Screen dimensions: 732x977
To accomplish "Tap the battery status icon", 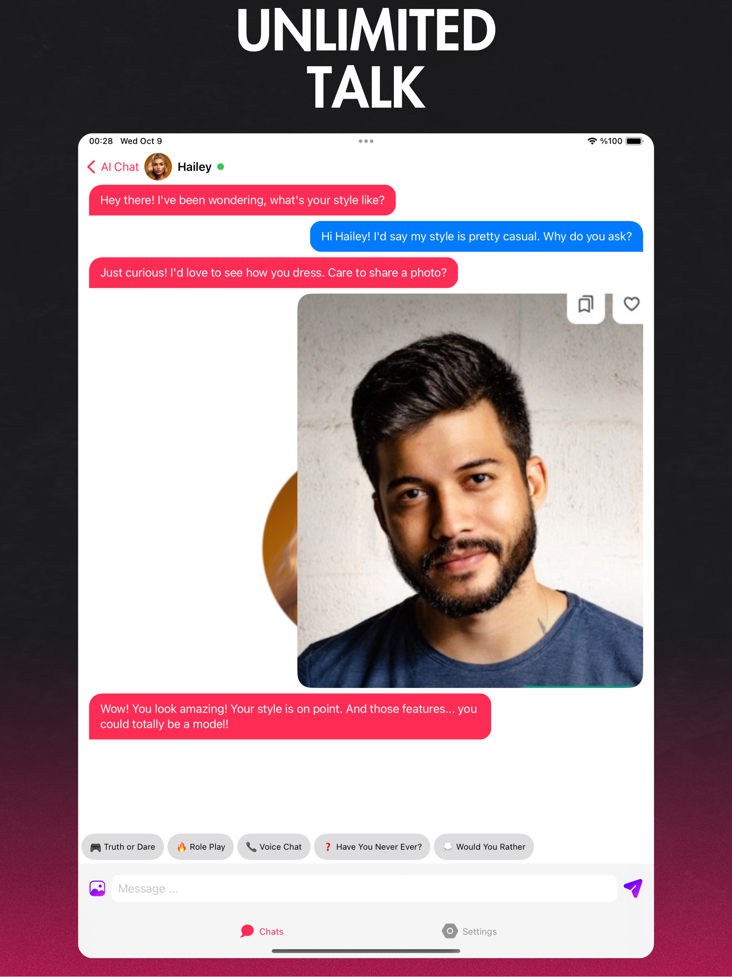I will coord(634,141).
